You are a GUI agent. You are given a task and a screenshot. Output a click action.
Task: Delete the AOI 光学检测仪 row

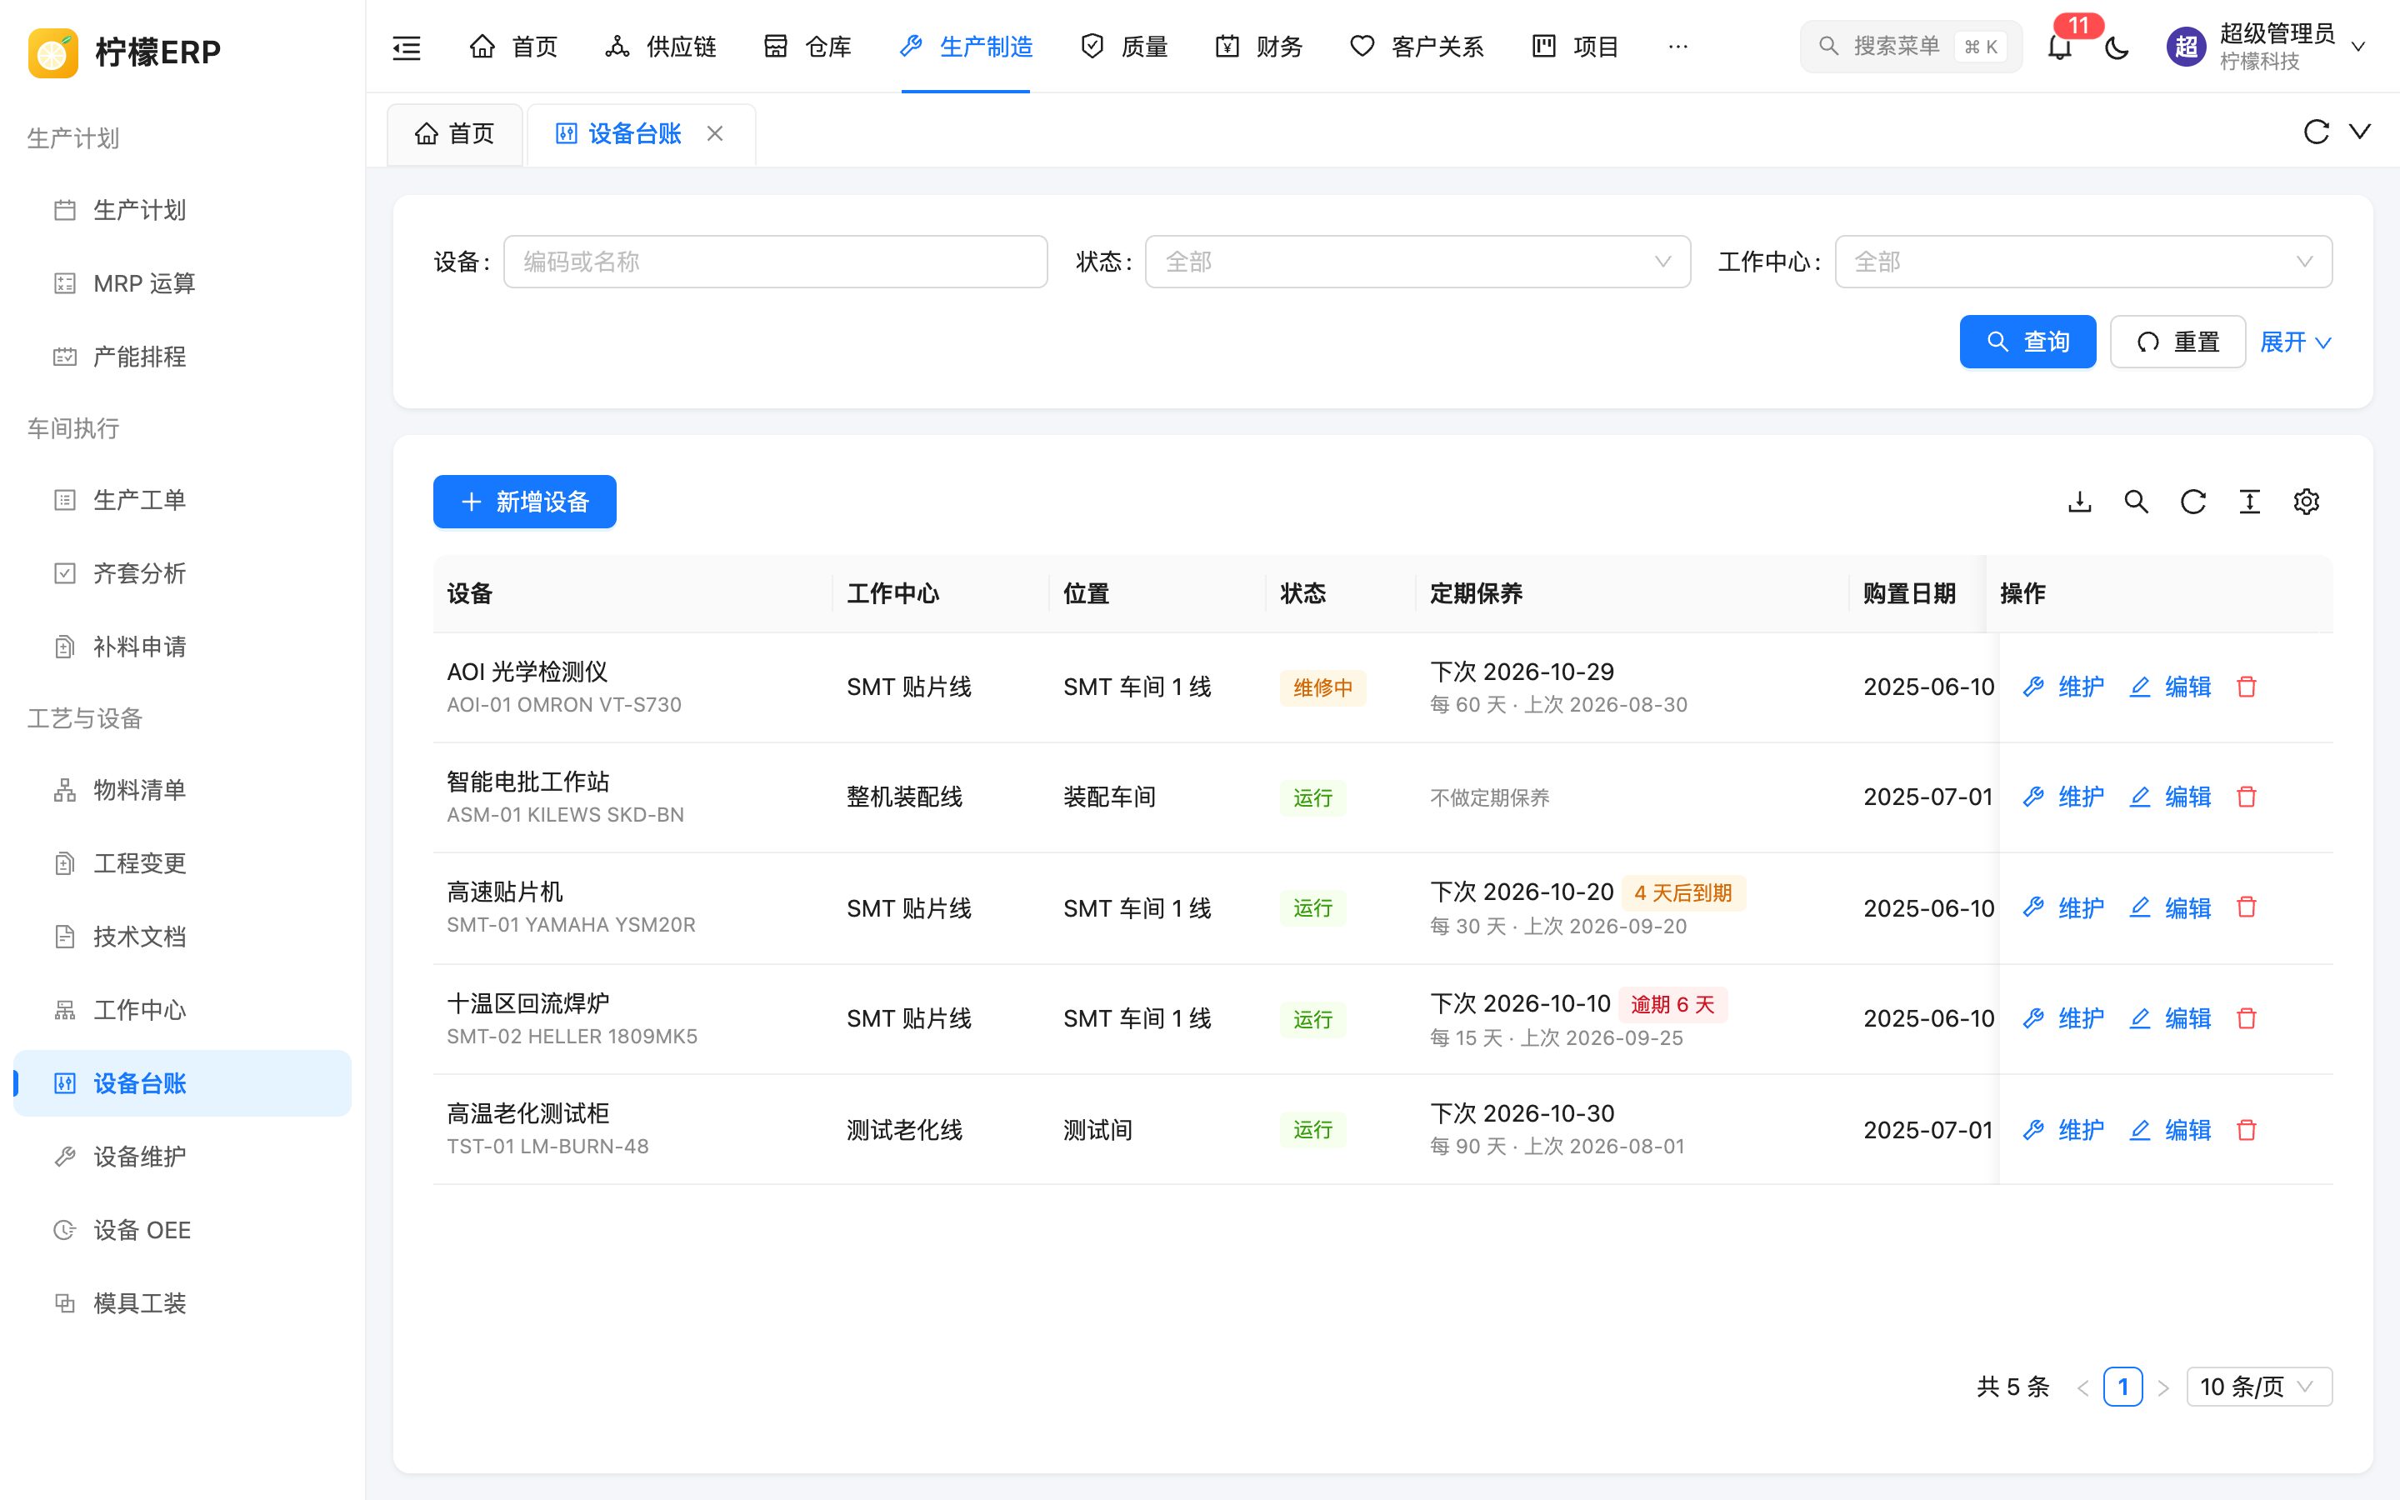[2247, 687]
